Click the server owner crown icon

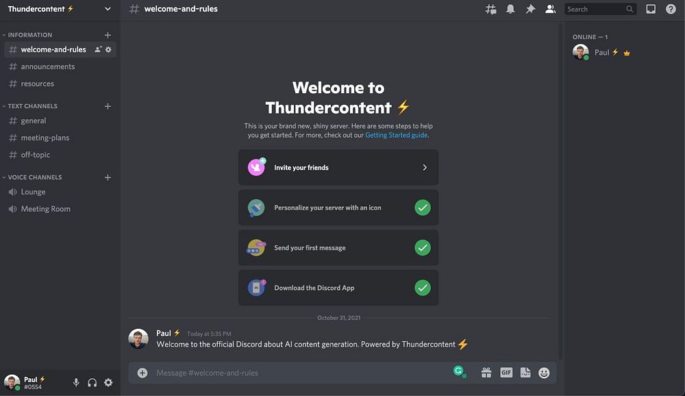(x=627, y=53)
